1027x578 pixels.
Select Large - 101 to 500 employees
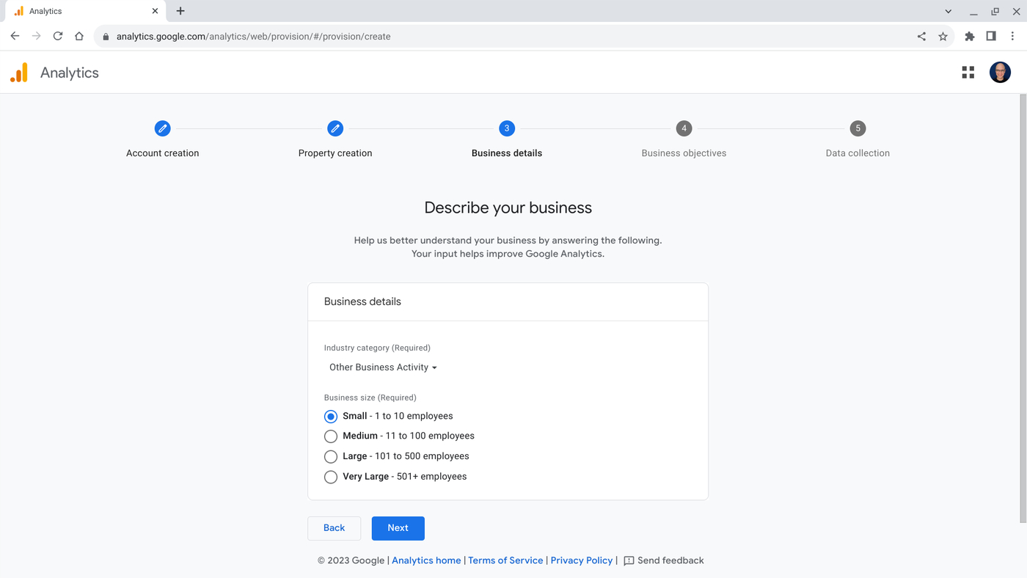[x=330, y=456]
